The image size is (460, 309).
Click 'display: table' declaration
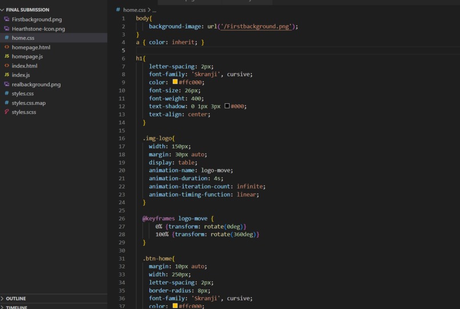click(x=173, y=162)
